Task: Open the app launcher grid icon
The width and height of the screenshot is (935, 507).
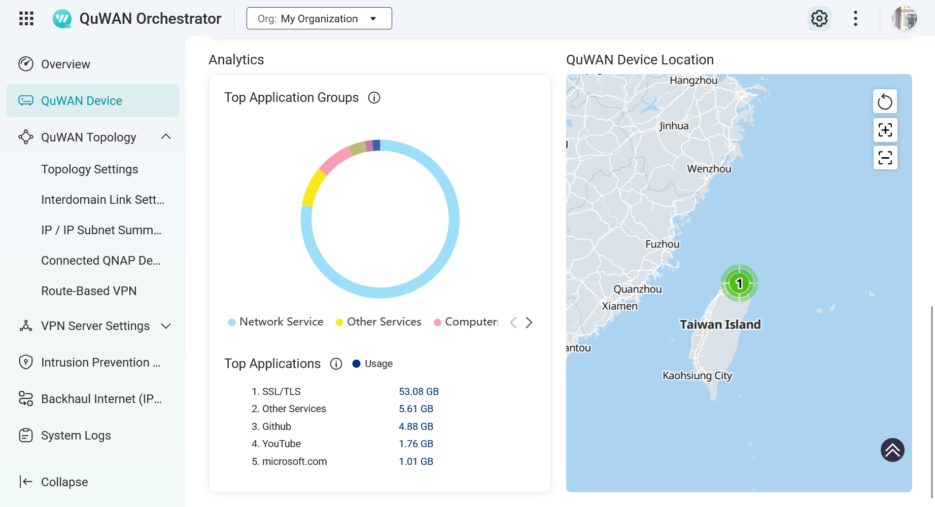Action: [x=26, y=19]
